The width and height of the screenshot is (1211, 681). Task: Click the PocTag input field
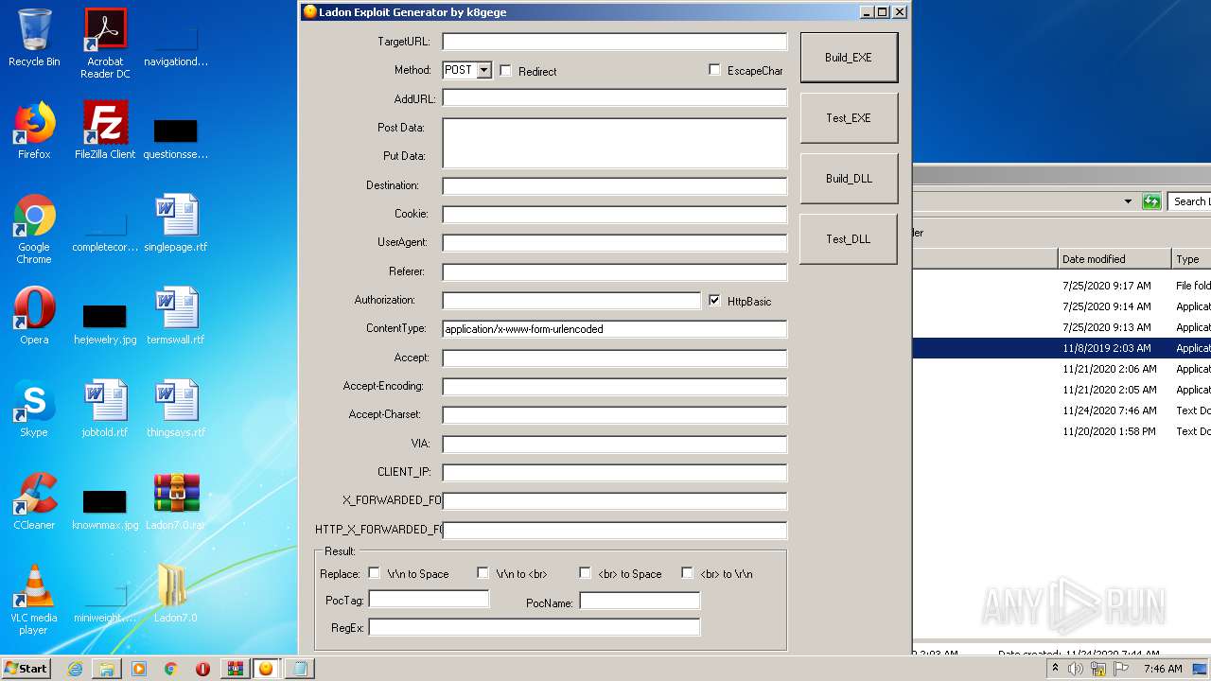(x=429, y=599)
